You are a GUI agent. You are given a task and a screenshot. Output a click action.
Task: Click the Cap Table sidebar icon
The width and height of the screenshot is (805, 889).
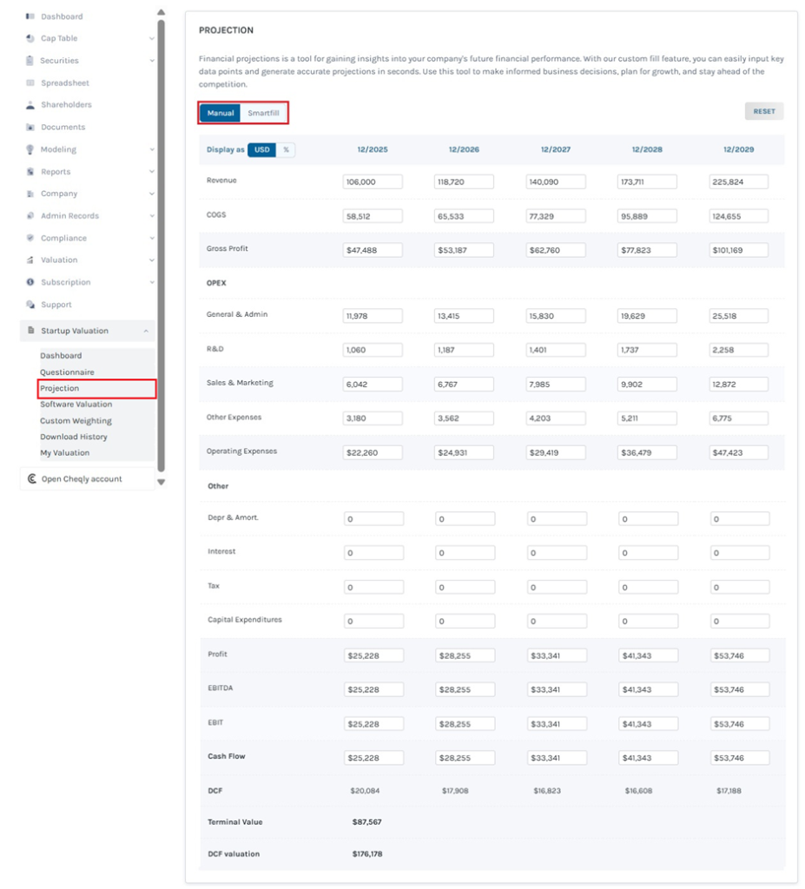[x=30, y=38]
